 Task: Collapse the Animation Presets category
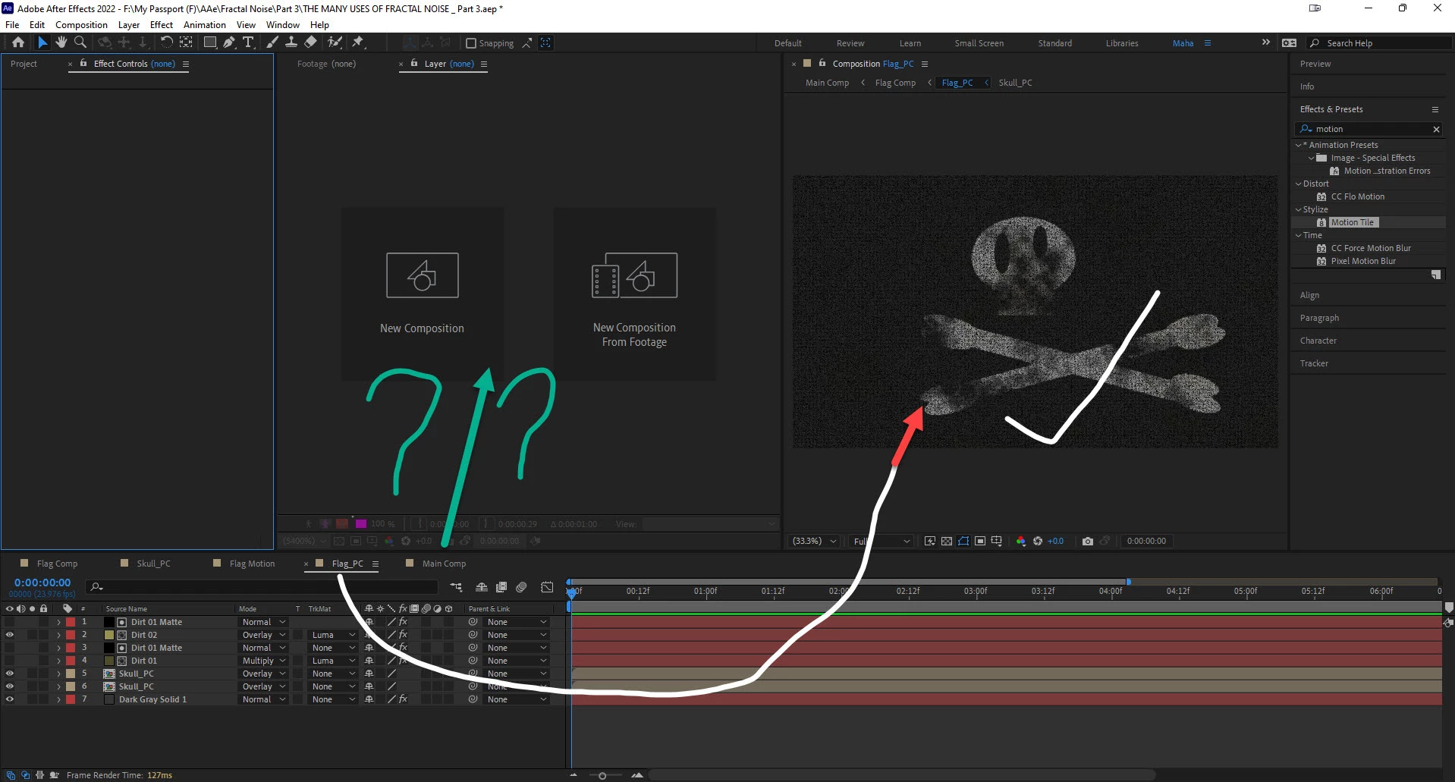tap(1298, 145)
